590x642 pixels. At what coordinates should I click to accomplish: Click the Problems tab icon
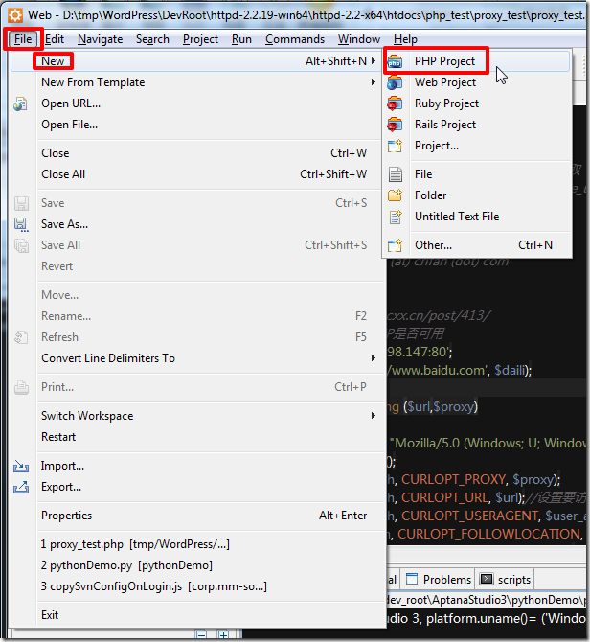coord(412,579)
